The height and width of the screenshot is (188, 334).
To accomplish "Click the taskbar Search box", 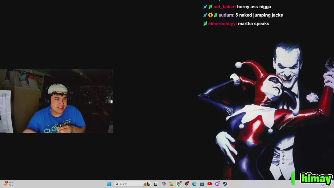I will pyautogui.click(x=133, y=184).
